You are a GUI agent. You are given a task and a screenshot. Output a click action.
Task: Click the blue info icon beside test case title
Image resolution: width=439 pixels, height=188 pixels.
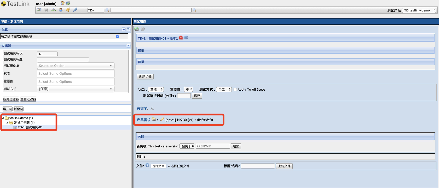point(186,37)
